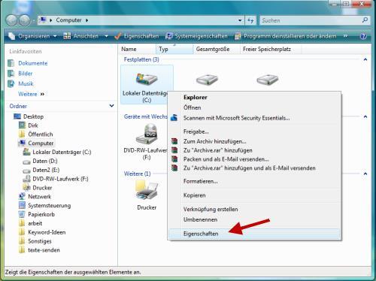Choose Öffnen from the context menu
Screen dimensions: 376x281
coord(254,107)
